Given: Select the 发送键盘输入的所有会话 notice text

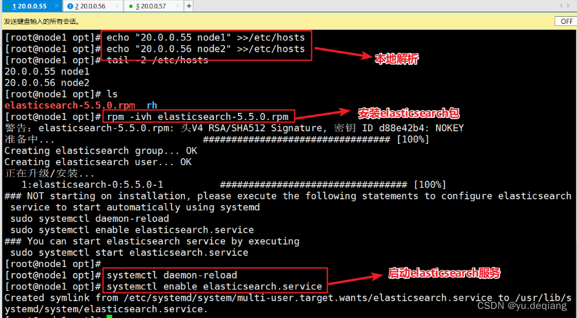Looking at the screenshot, I should (x=42, y=22).
